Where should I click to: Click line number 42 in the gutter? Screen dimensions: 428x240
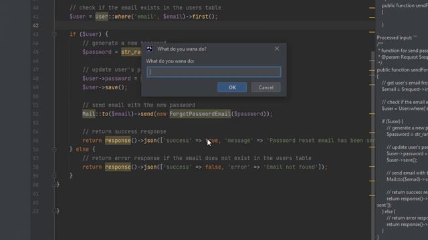(x=35, y=25)
